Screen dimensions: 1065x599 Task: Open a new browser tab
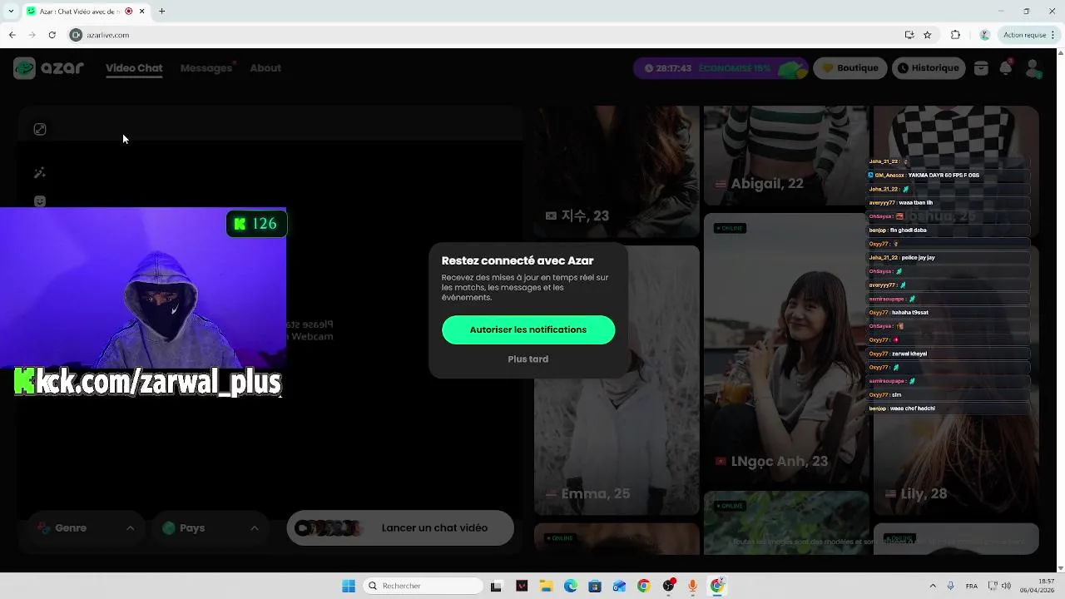coord(162,12)
